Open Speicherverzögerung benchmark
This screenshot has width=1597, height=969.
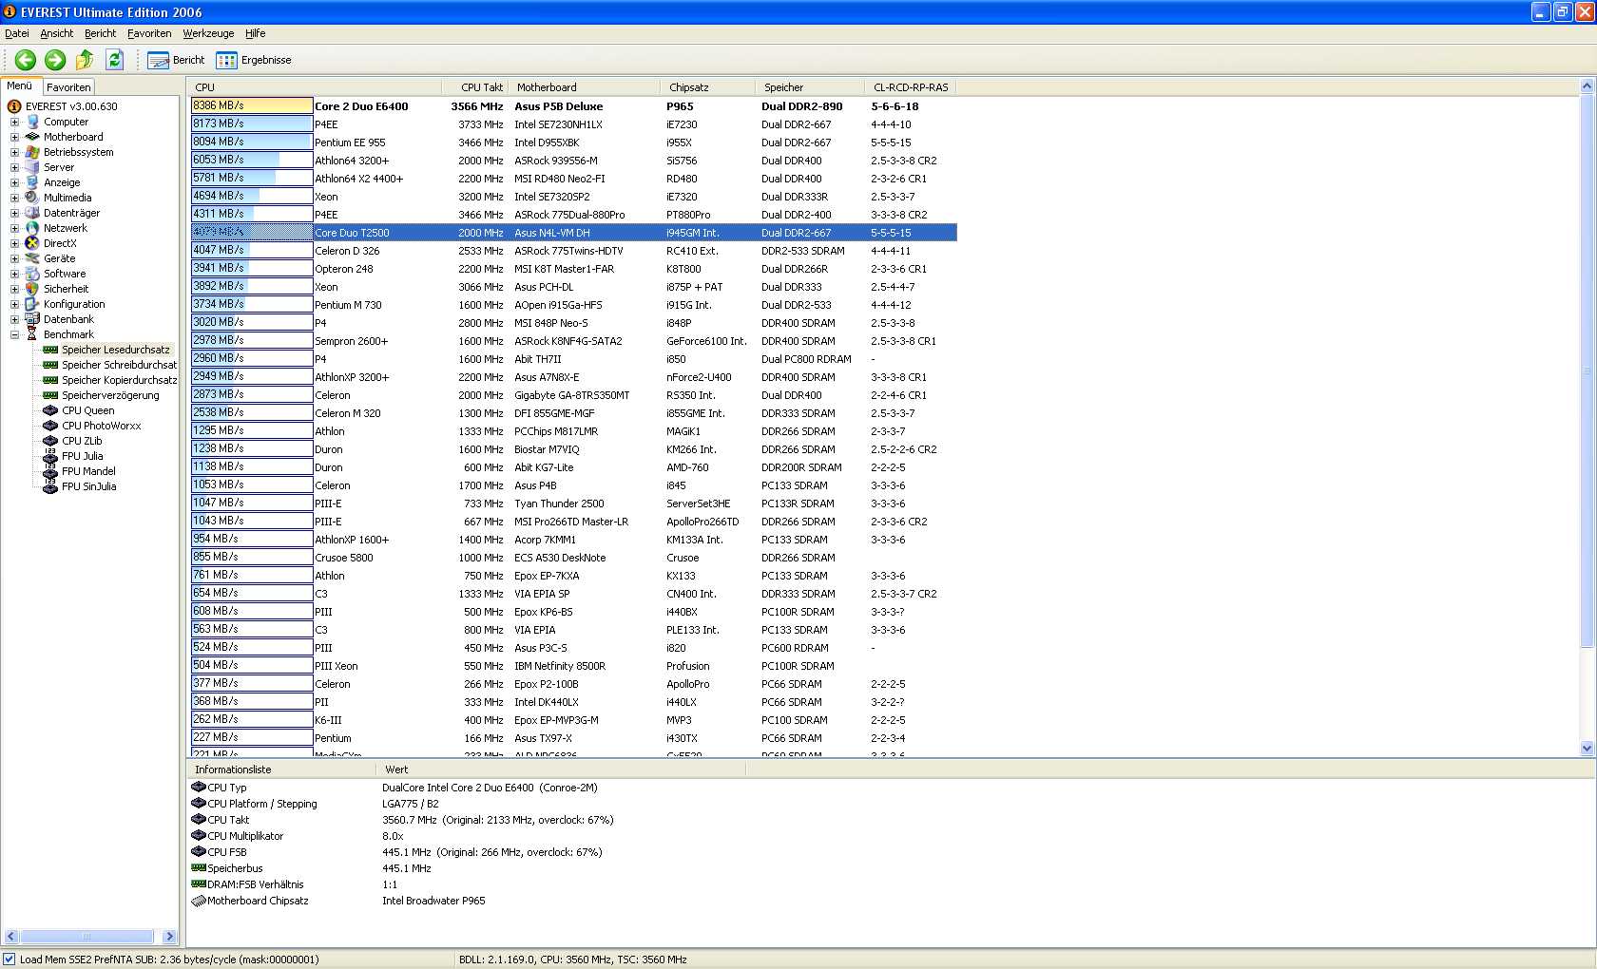click(110, 395)
